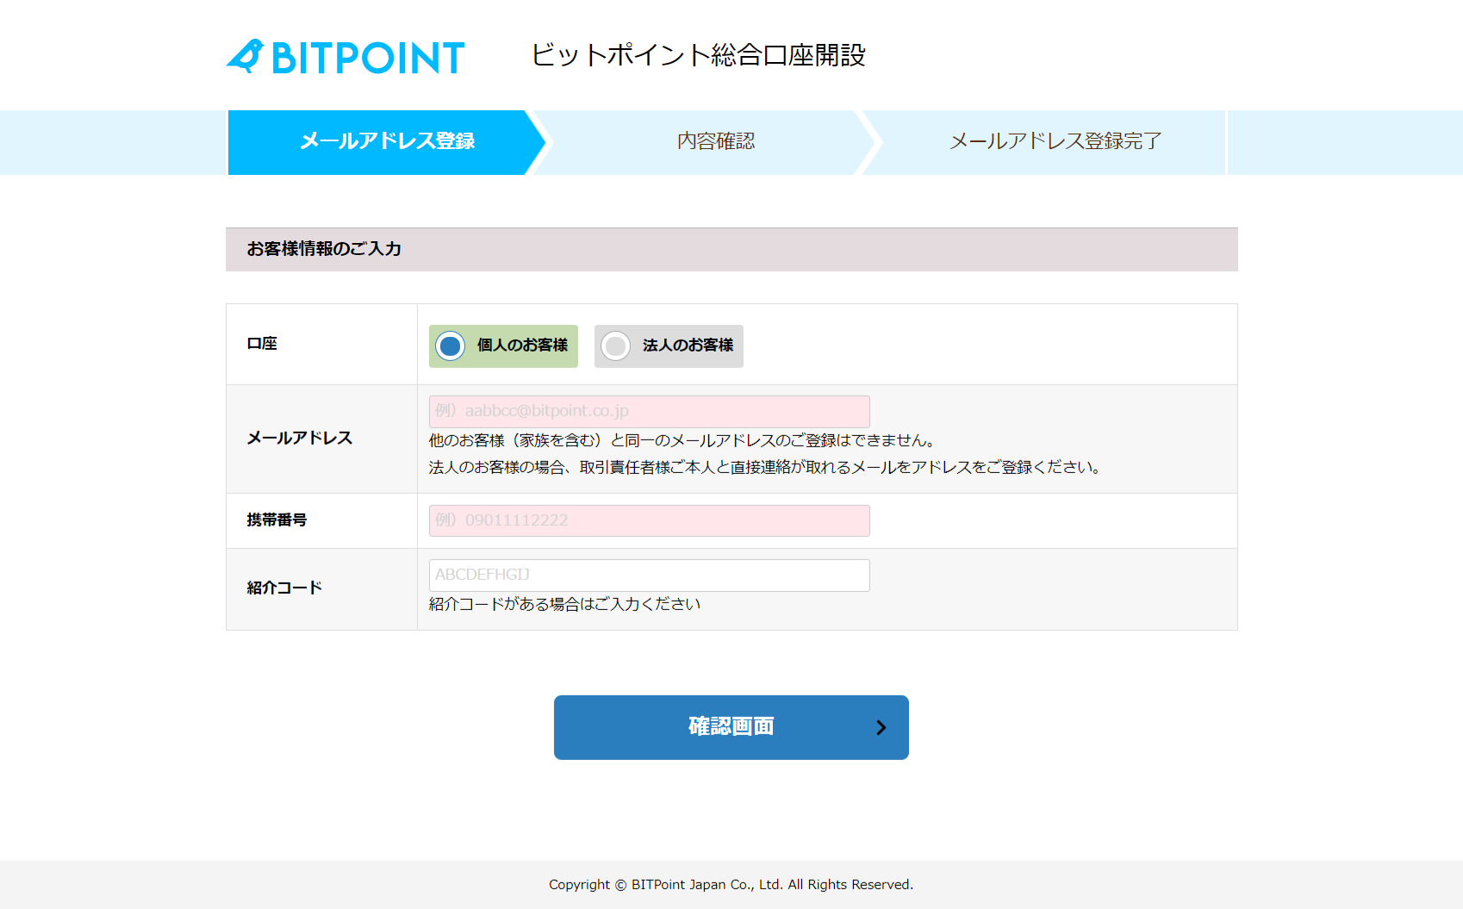Click the 口座 row label
Image resolution: width=1463 pixels, height=909 pixels.
[x=261, y=343]
